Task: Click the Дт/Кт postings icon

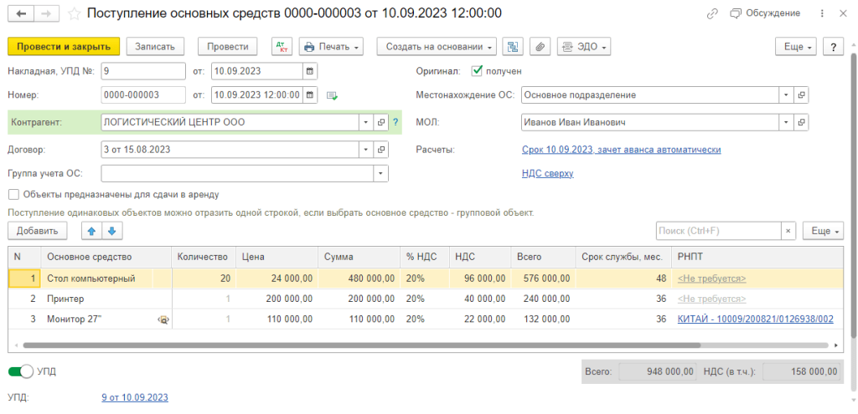Action: (x=282, y=47)
